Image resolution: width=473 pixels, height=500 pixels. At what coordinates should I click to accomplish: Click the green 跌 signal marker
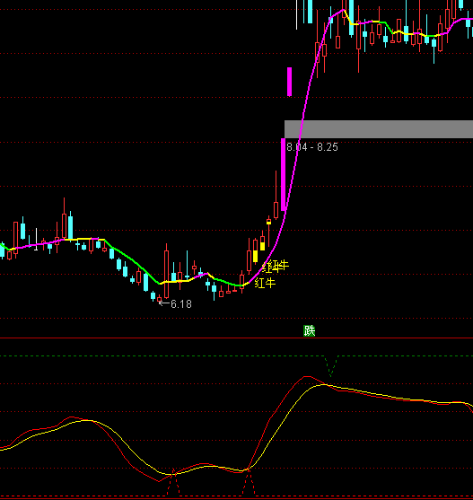click(309, 330)
